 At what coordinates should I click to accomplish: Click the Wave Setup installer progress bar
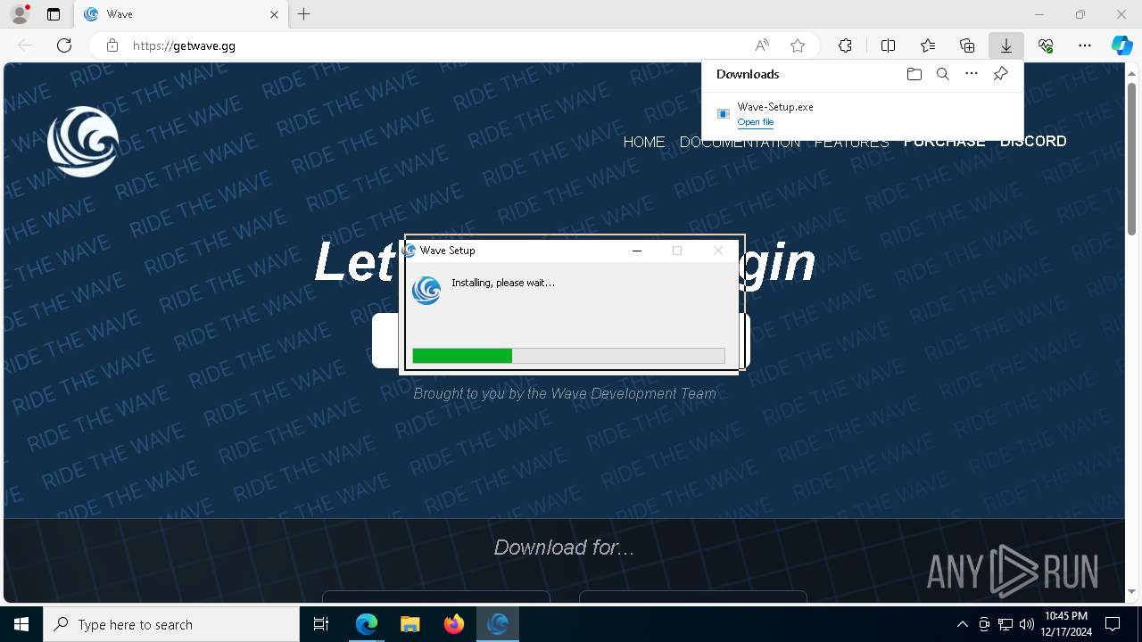(x=568, y=356)
